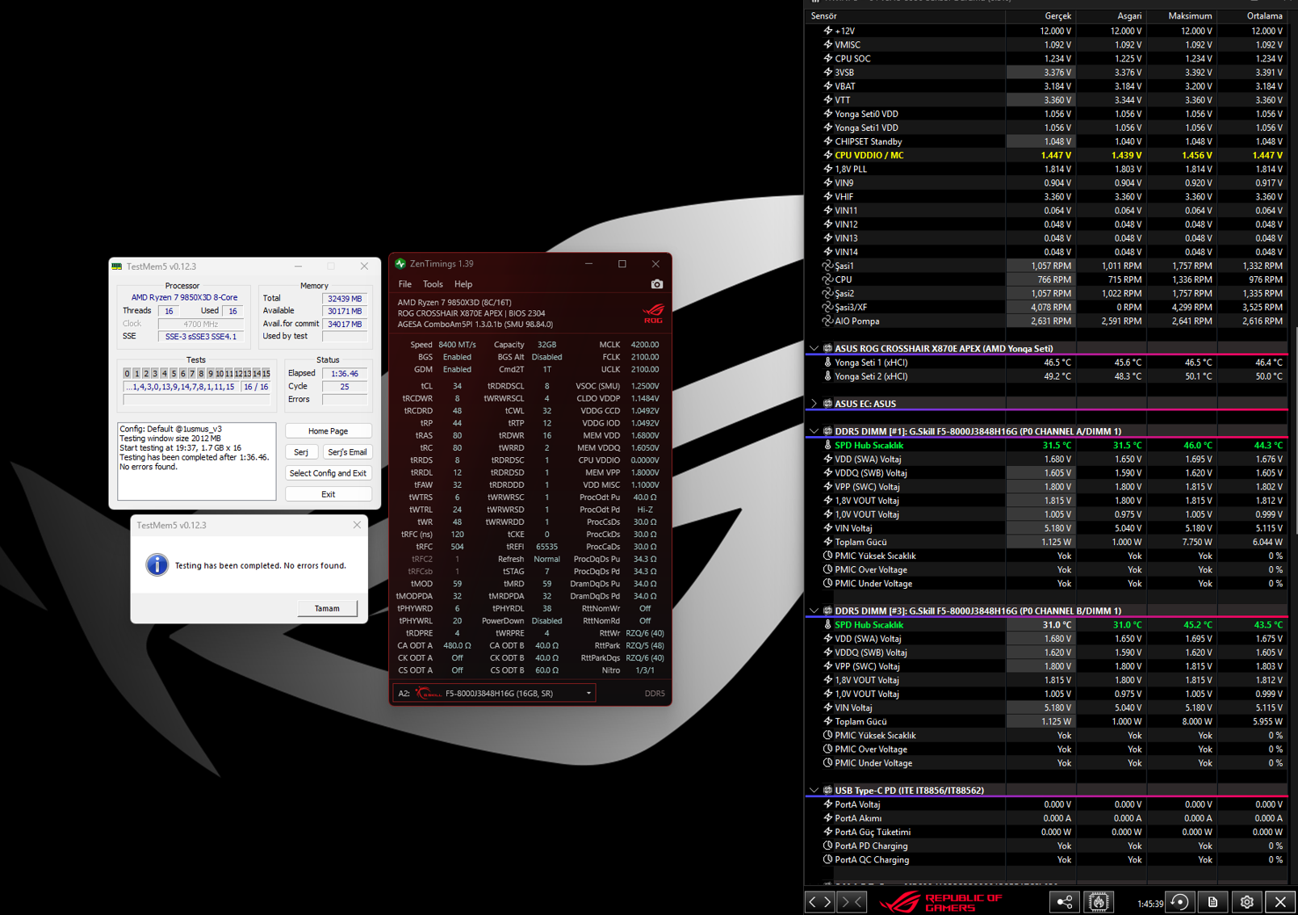Image resolution: width=1298 pixels, height=915 pixels.
Task: Click the fan icon beside Şasi3/XF
Action: (827, 308)
